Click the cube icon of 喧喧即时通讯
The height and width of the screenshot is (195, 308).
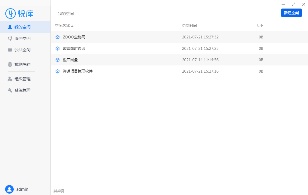(x=58, y=48)
